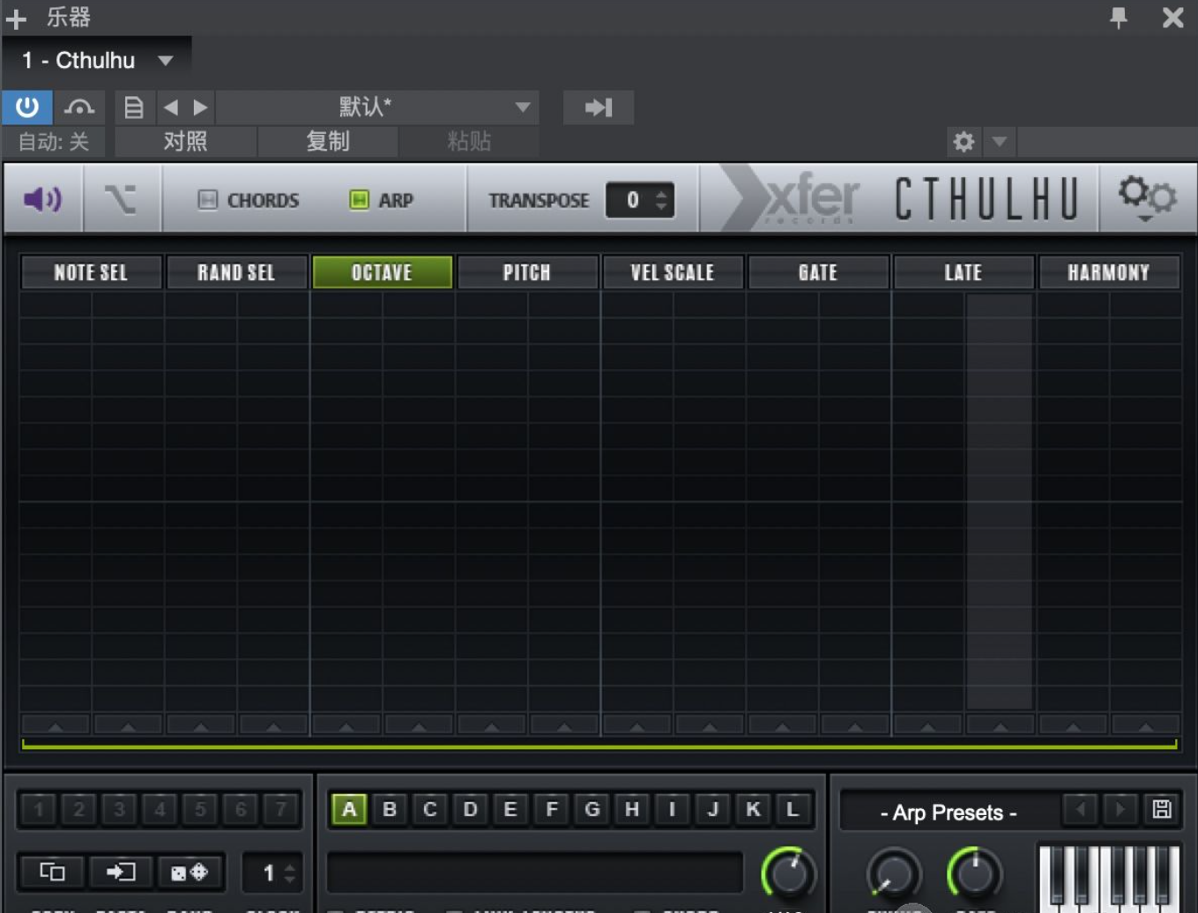Viewport: 1198px width, 913px height.
Task: Switch to the GATE tab
Action: pyautogui.click(x=818, y=272)
